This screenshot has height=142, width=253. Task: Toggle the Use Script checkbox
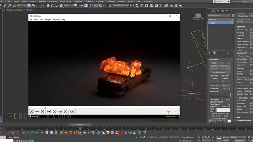(x=211, y=86)
